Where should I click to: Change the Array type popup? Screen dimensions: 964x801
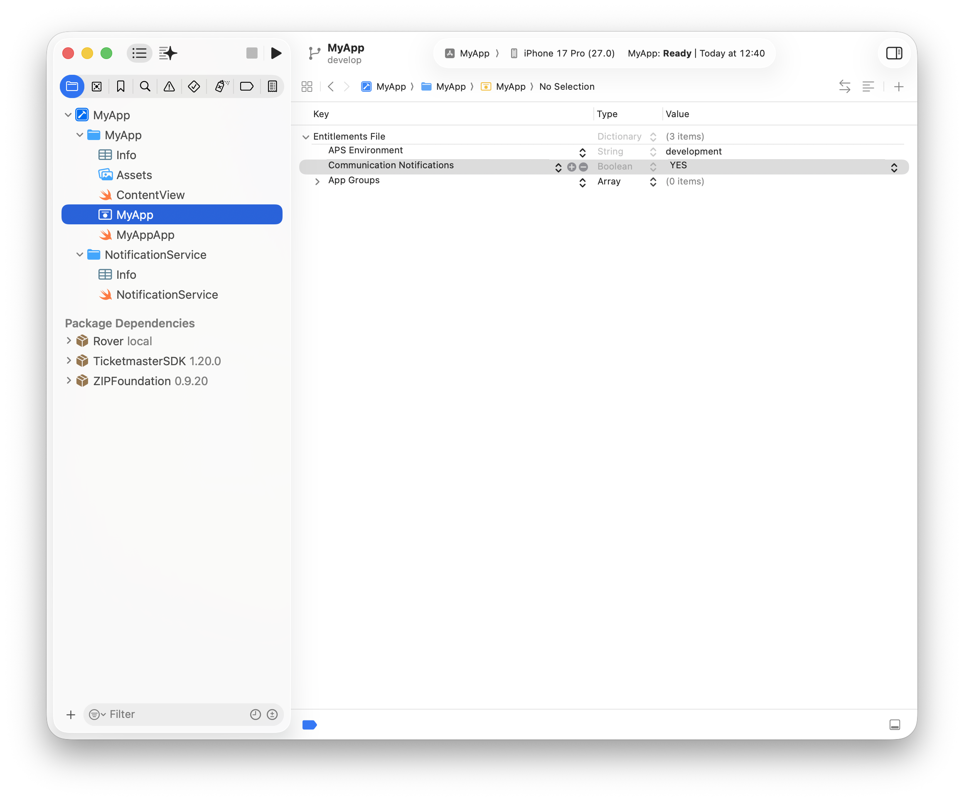(653, 182)
